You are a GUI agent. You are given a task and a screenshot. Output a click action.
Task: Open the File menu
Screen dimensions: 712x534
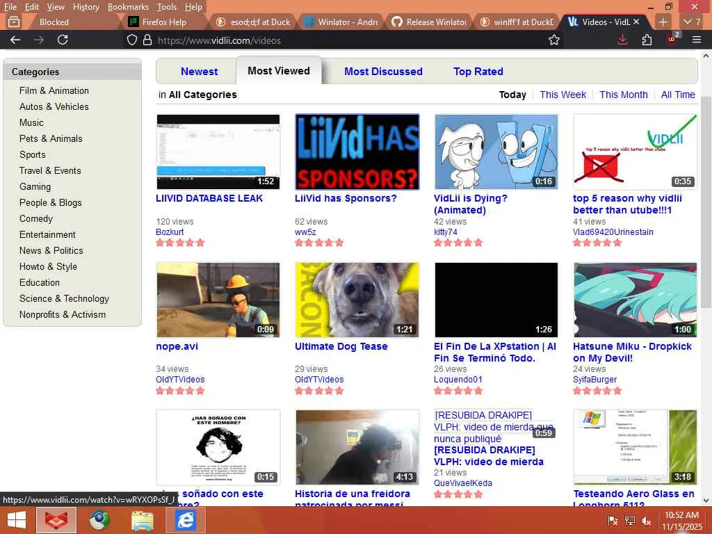(10, 7)
